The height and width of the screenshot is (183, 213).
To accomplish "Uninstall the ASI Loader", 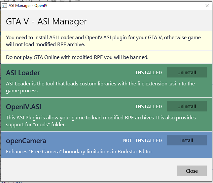I will (x=187, y=73).
